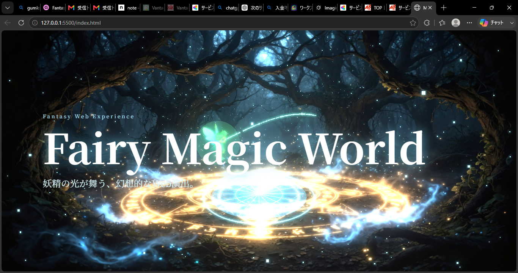Switch to the Fantas tab
This screenshot has height=273, width=518.
pos(53,8)
